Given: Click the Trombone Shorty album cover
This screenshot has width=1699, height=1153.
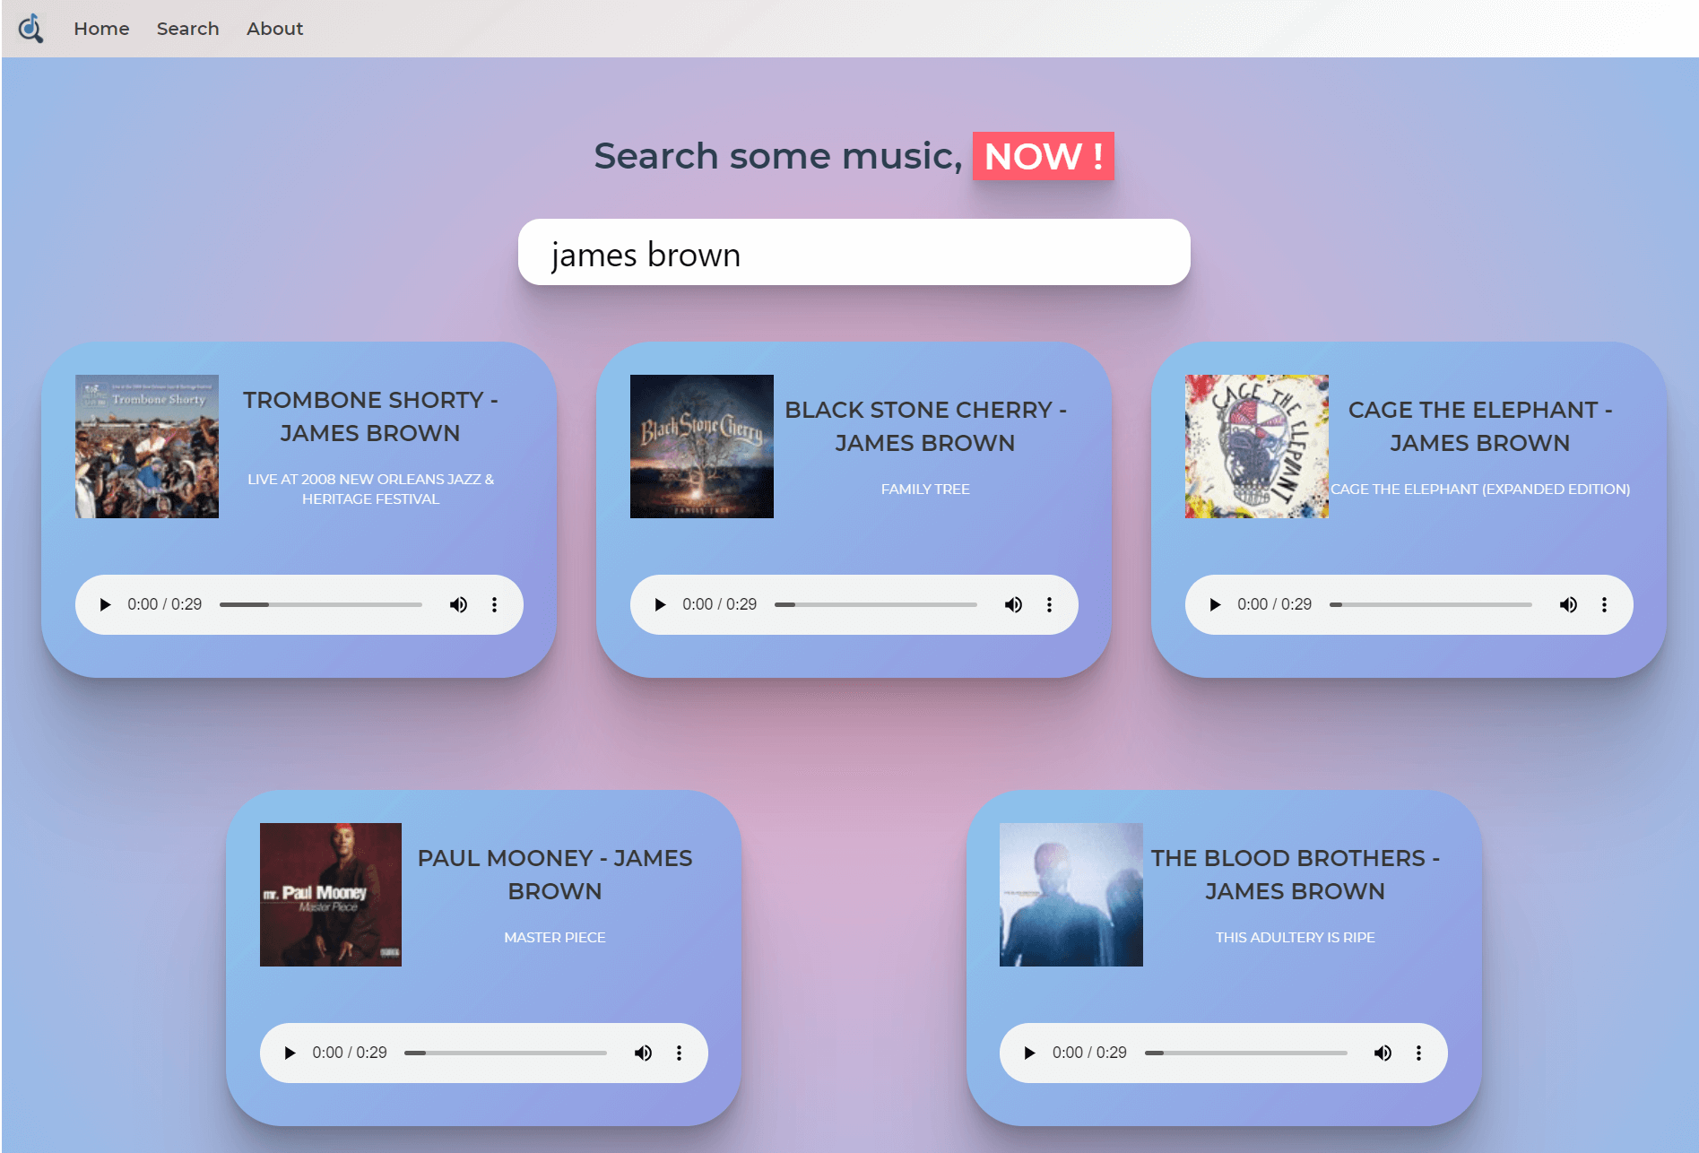Looking at the screenshot, I should [147, 446].
